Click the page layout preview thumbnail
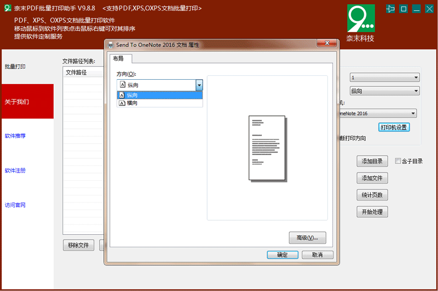This screenshot has height=291, width=438. [268, 149]
